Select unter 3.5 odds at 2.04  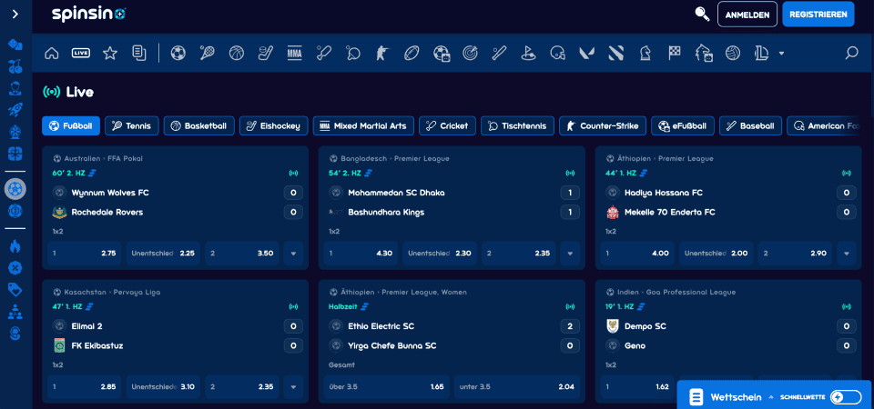click(517, 386)
